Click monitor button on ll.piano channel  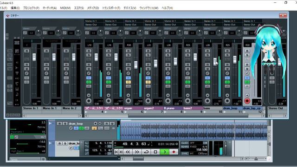click(168, 95)
